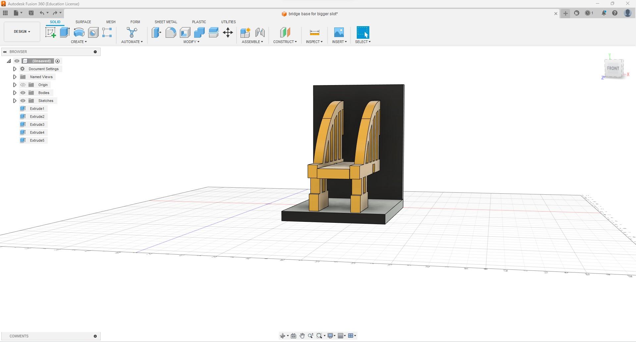Select the Create Sketch tool
This screenshot has width=636, height=342.
coord(50,32)
